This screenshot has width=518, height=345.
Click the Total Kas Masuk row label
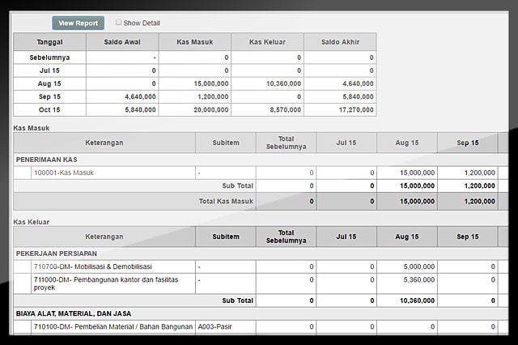(226, 201)
